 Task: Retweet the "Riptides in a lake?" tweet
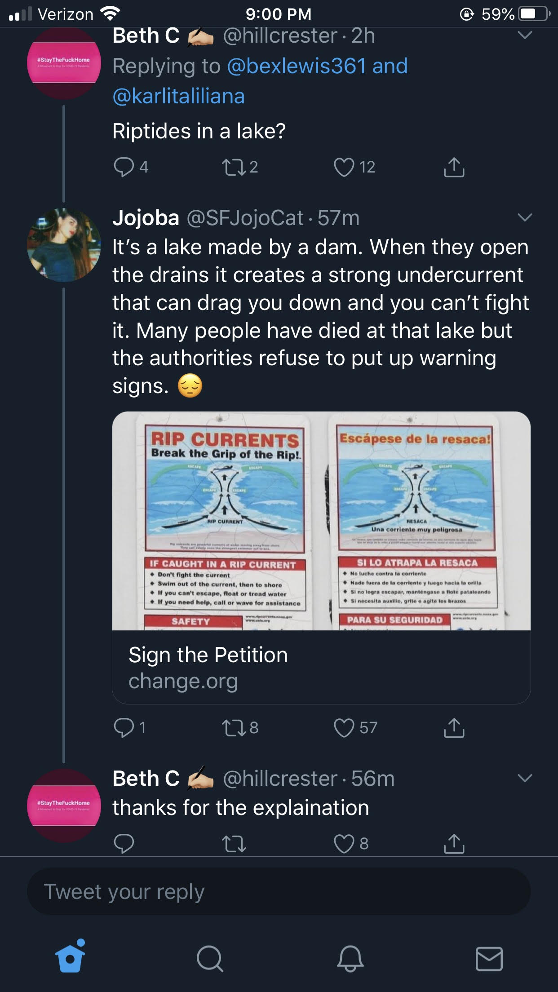point(234,167)
